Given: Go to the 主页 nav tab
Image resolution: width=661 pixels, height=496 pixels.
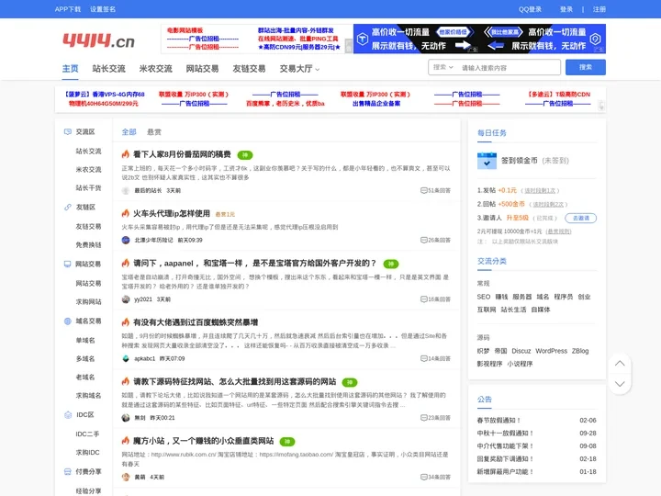Looking at the screenshot, I should click(x=71, y=69).
